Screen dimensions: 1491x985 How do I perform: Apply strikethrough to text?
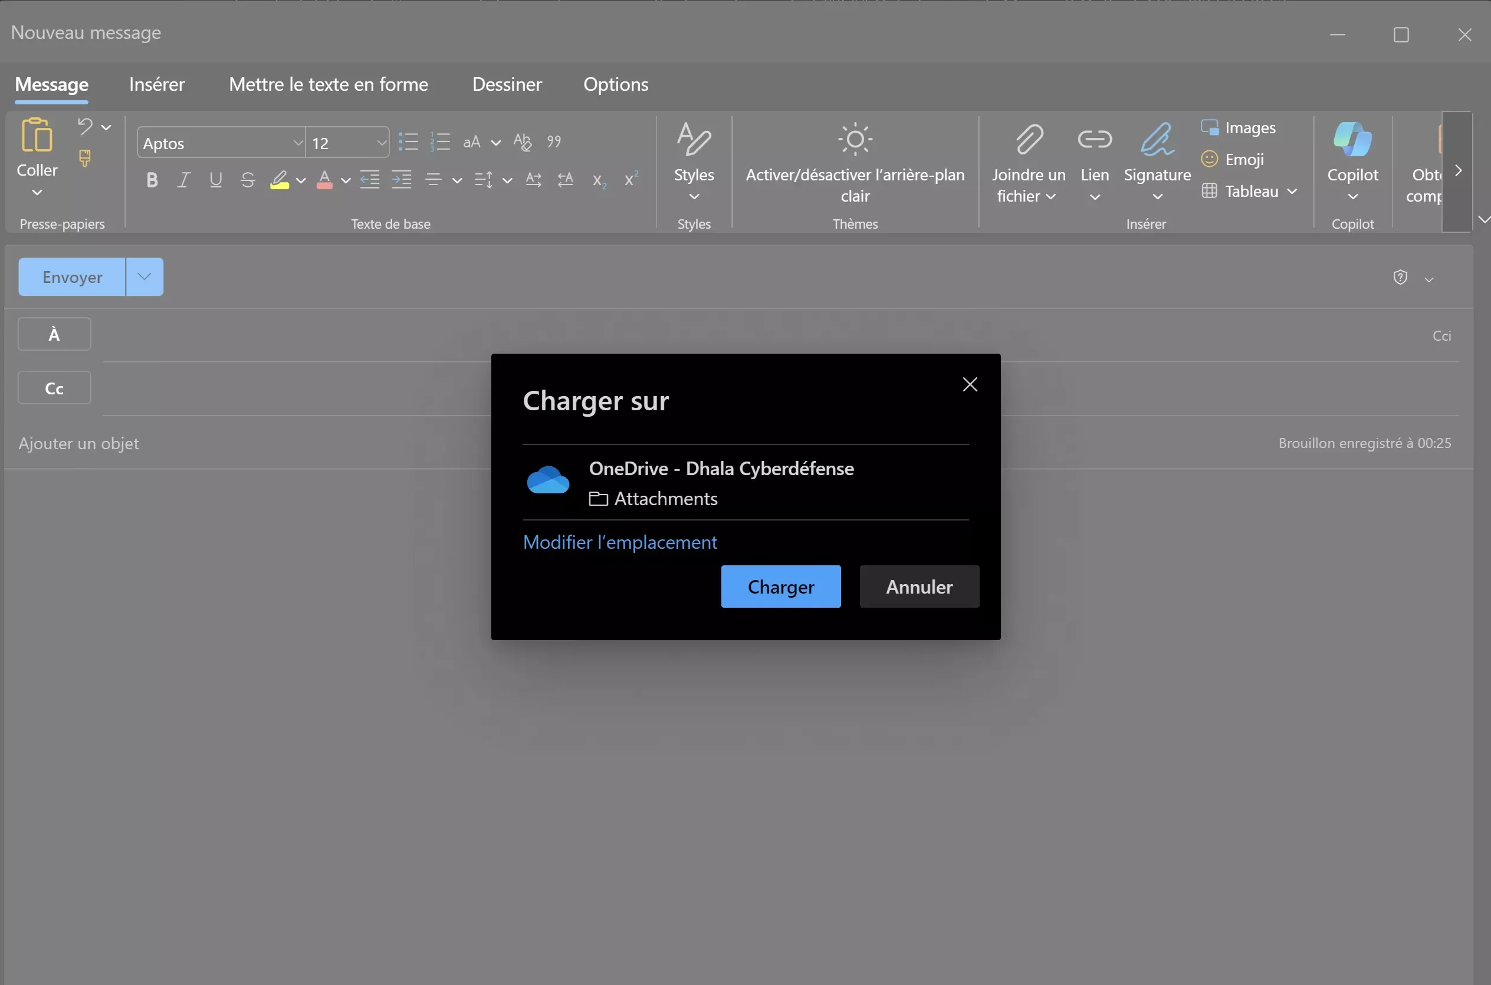[x=247, y=180]
